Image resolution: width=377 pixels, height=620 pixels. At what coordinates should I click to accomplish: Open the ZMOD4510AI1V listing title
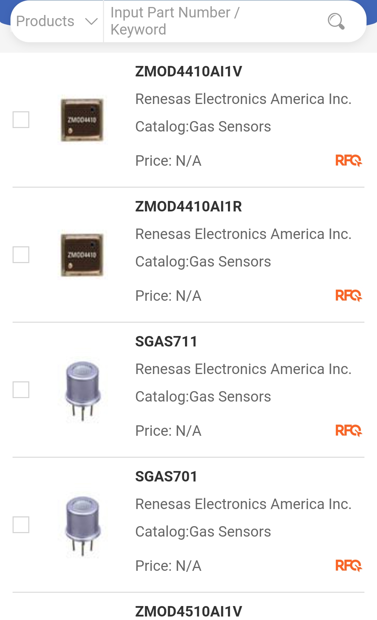[188, 611]
